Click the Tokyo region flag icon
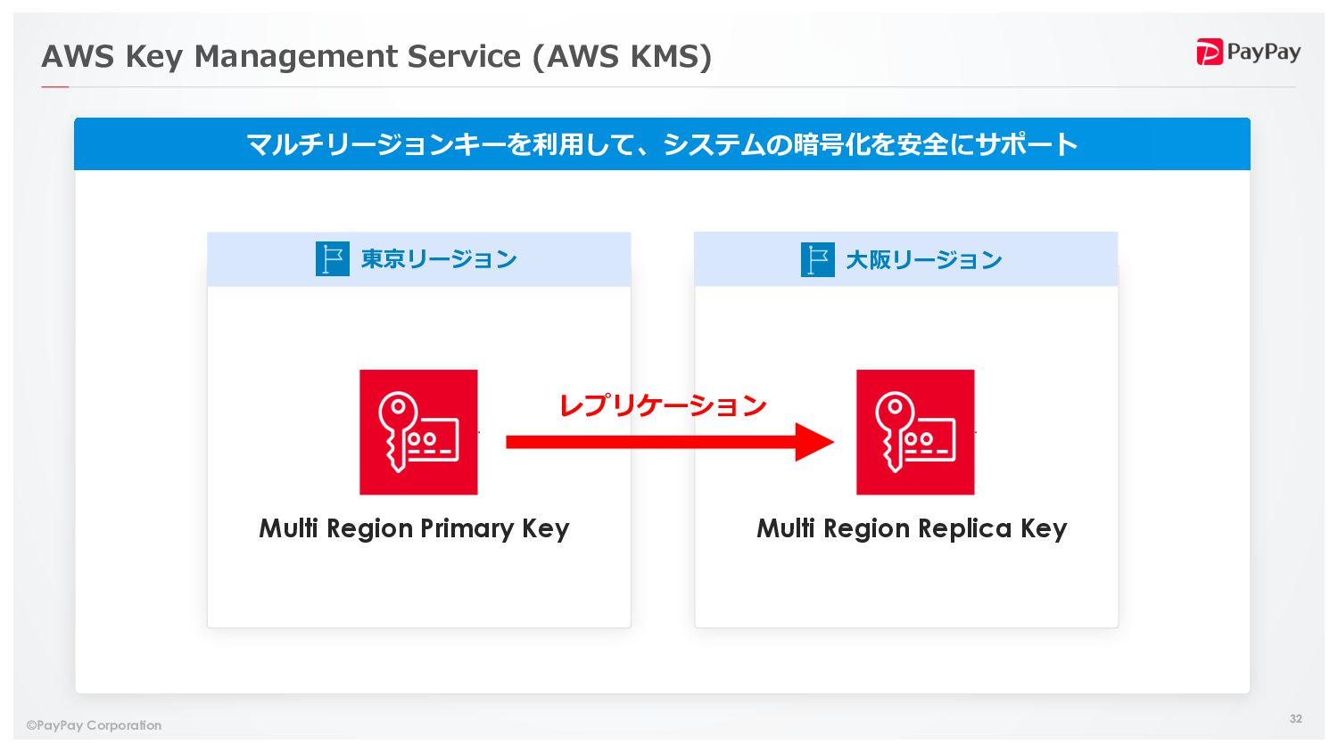Viewport: 1338px width, 752px height. 332,259
